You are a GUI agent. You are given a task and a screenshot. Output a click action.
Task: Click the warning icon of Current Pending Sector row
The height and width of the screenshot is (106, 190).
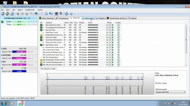pyautogui.click(x=41, y=62)
